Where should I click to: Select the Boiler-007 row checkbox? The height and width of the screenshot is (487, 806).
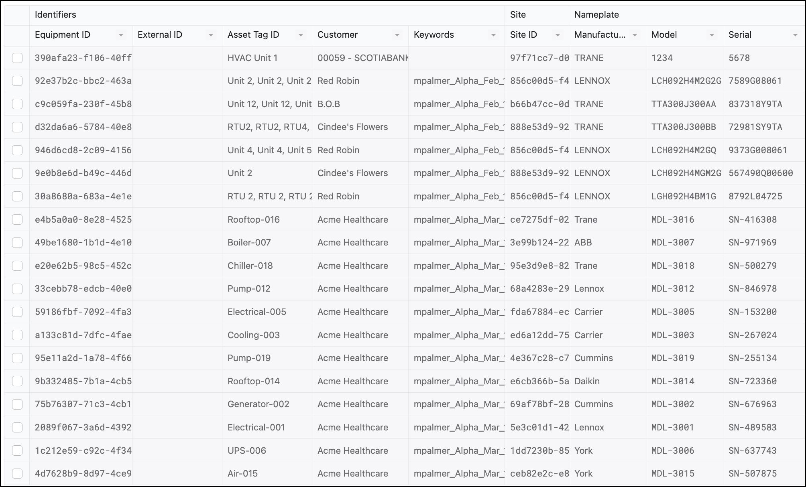17,242
